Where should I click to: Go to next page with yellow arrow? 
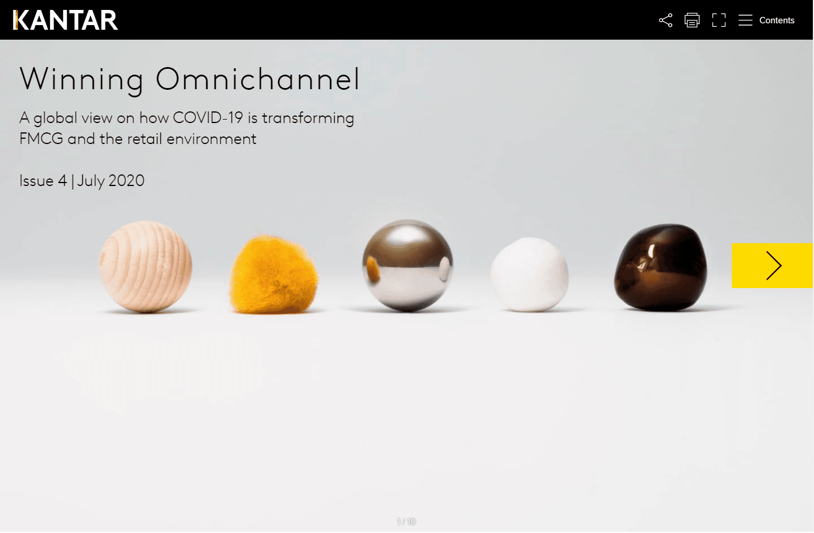tap(772, 266)
